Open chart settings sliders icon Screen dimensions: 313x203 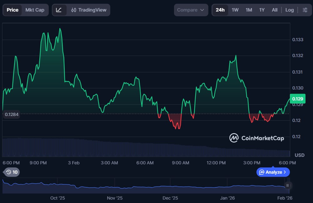(305, 10)
